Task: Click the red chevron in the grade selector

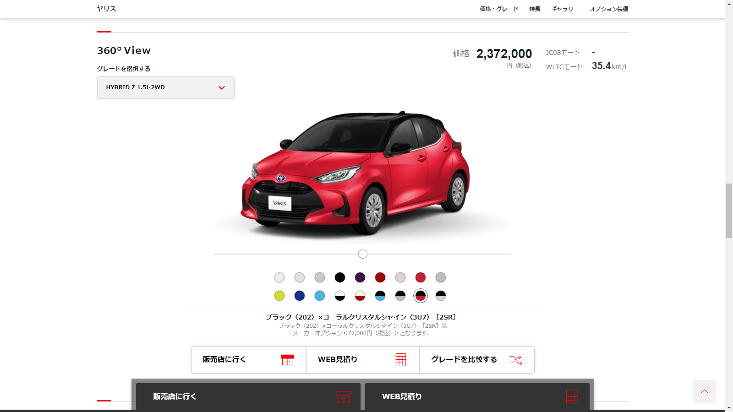Action: tap(222, 87)
